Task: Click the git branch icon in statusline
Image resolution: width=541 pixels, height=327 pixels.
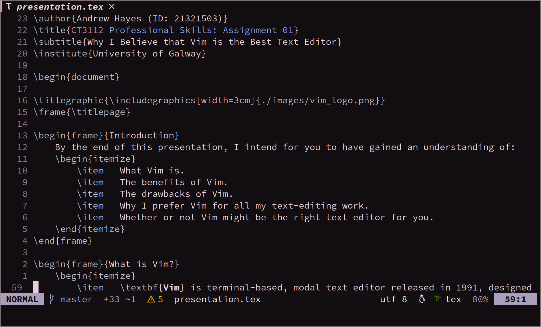Action: (52, 299)
